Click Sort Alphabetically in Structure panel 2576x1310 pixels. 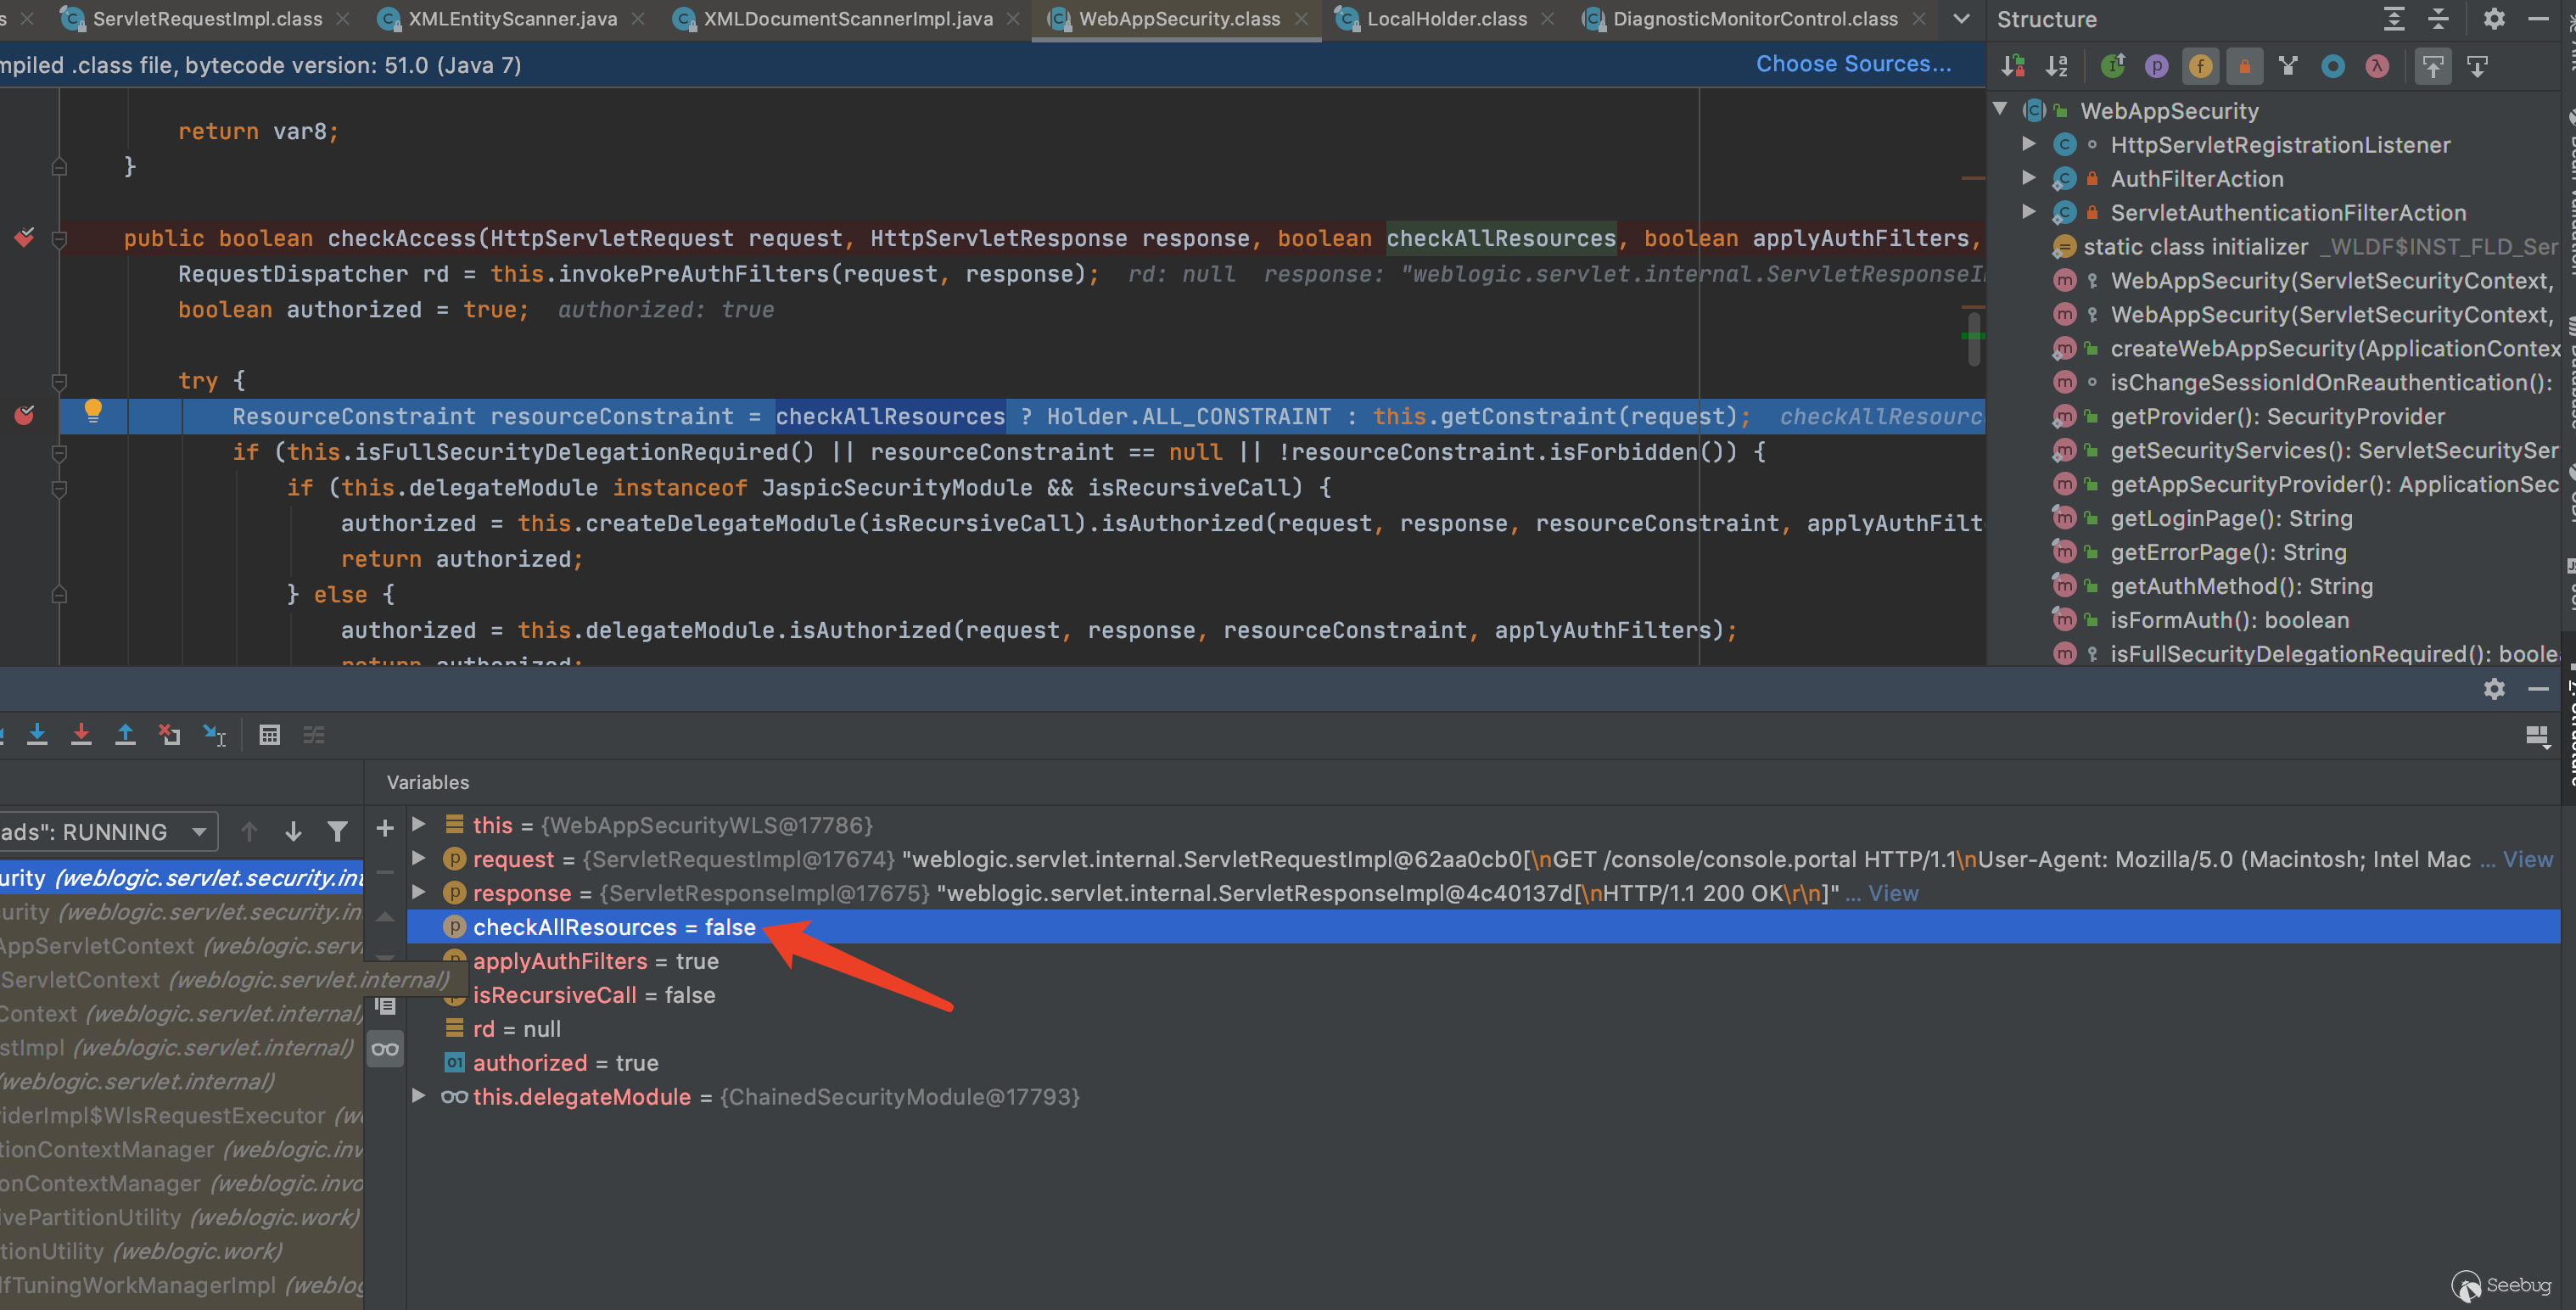(2056, 66)
